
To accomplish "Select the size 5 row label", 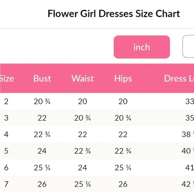I will tap(6, 151).
